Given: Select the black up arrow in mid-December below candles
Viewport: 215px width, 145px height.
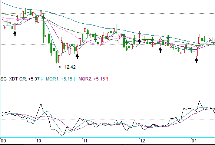Looking at the screenshot, I should [x=160, y=50].
